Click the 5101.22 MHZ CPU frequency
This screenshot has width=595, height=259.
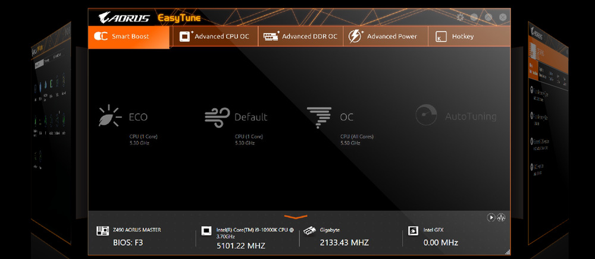240,246
